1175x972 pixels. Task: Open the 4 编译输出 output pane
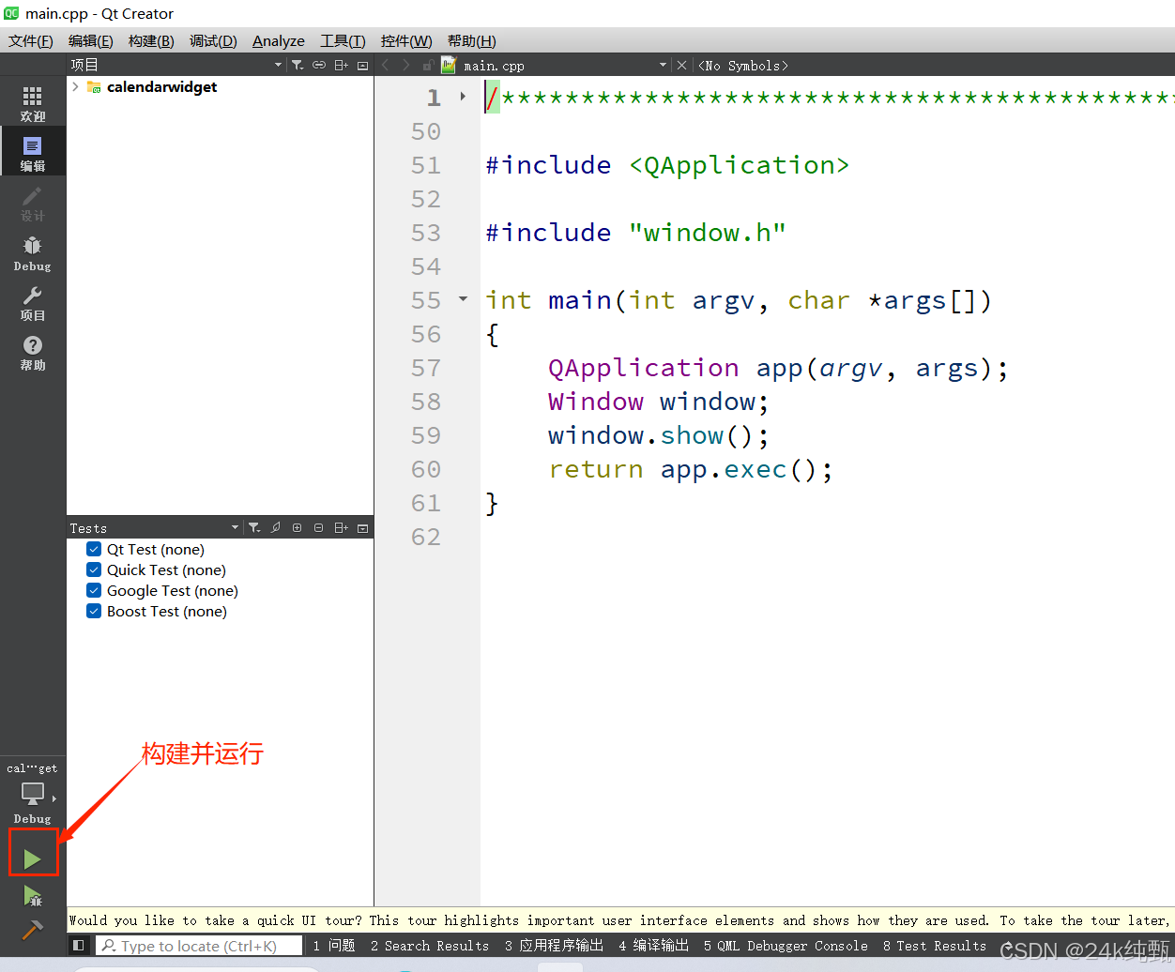coord(653,946)
